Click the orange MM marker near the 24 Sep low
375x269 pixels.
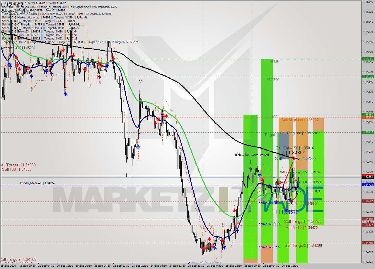(204, 242)
